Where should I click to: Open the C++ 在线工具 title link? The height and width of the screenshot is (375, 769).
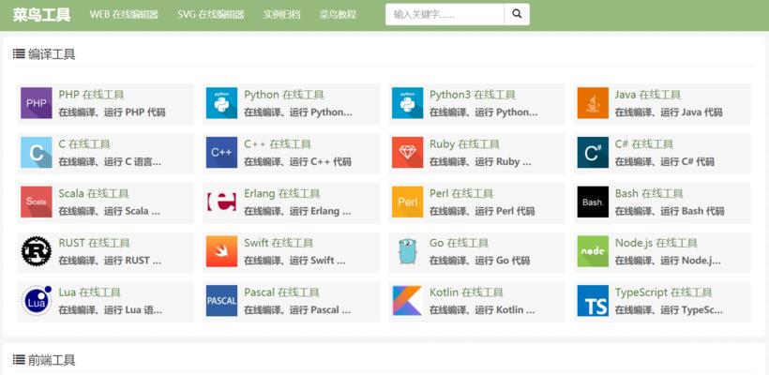tap(278, 144)
